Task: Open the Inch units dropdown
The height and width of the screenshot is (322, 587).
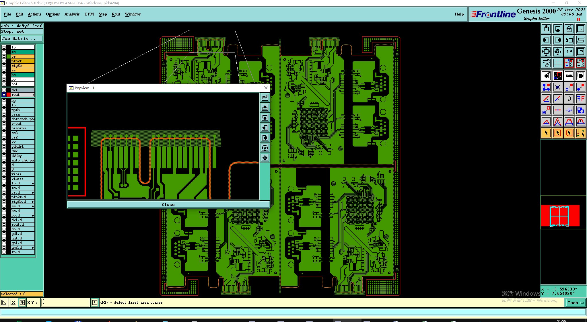Action: point(576,303)
